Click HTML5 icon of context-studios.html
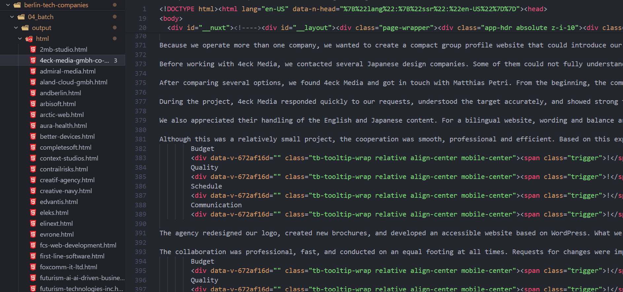Image resolution: width=623 pixels, height=292 pixels. click(x=33, y=158)
